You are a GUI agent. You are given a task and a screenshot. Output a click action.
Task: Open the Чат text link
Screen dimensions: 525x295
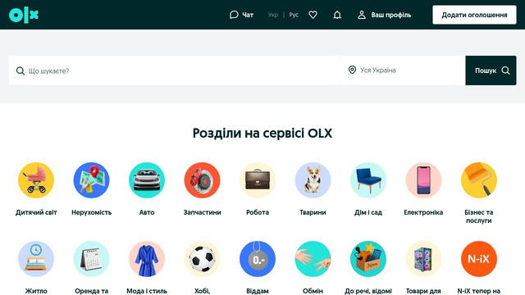tap(248, 15)
